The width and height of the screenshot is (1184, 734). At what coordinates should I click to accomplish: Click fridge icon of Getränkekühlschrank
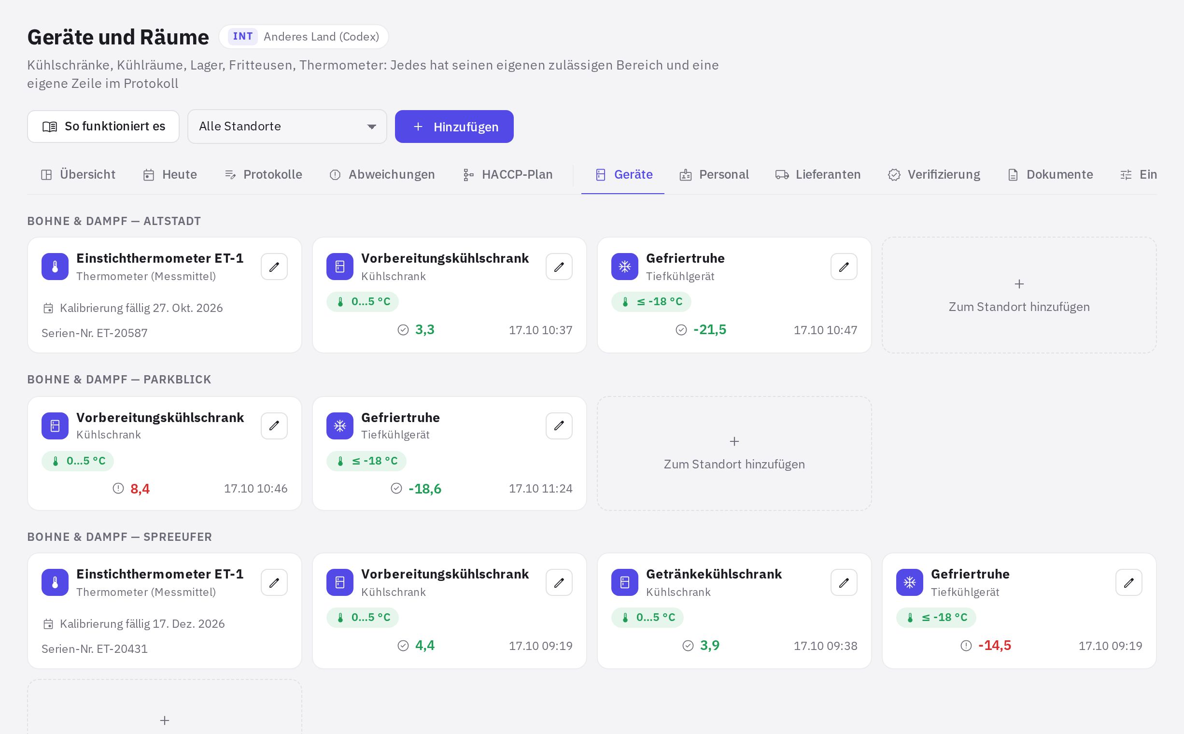tap(625, 582)
